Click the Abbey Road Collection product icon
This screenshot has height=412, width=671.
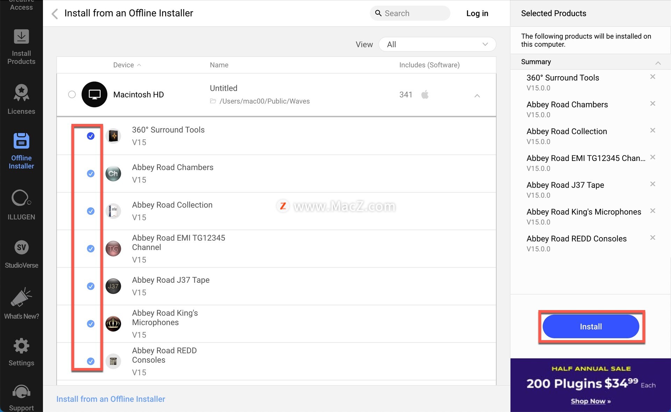point(113,211)
